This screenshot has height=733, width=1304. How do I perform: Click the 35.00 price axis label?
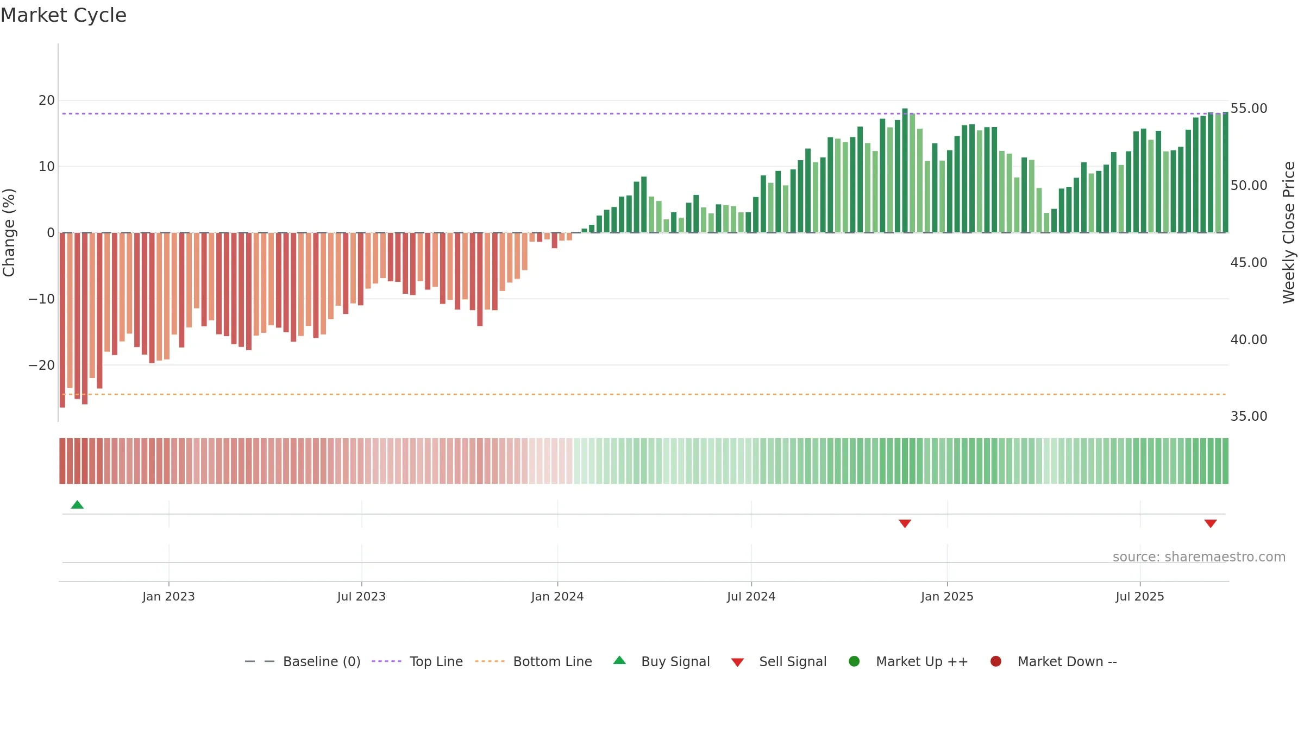coord(1249,416)
